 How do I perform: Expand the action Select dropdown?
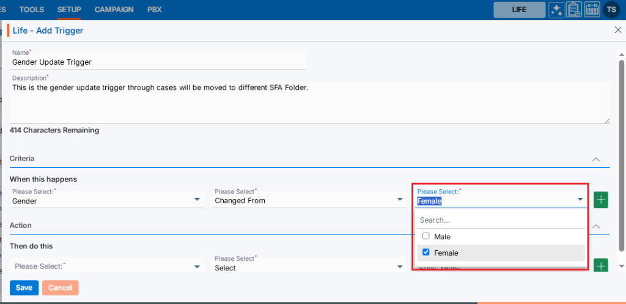click(x=309, y=267)
